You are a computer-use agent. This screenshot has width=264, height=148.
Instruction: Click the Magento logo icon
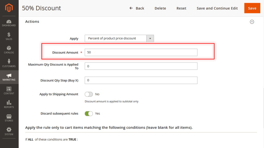point(9,8)
